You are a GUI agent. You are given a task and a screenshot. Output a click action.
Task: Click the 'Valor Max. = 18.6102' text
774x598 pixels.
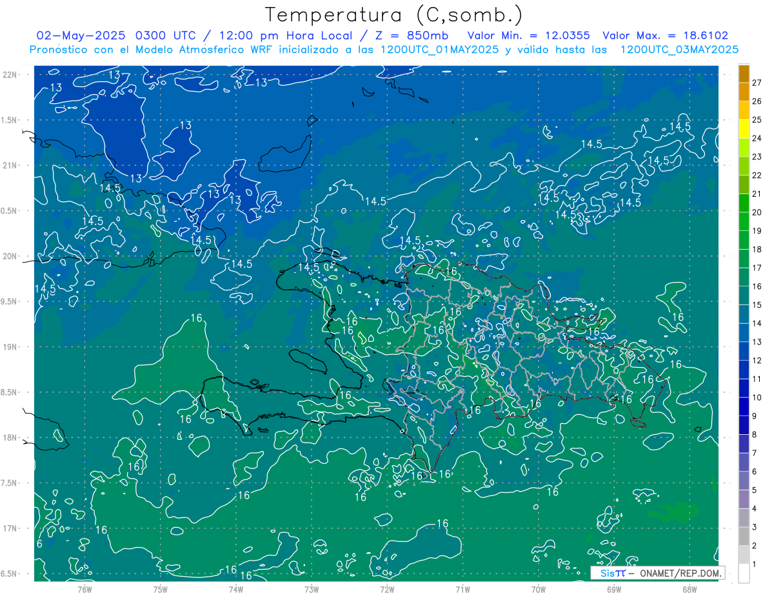pos(666,35)
